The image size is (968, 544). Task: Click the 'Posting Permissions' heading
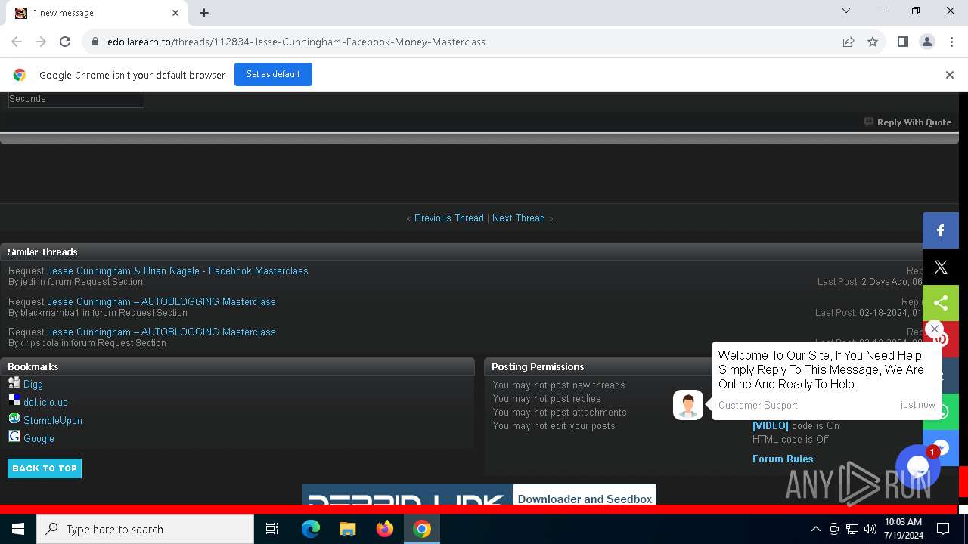pos(538,366)
